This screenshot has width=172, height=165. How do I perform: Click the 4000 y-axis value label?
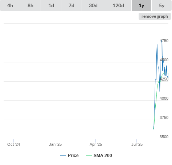pyautogui.click(x=164, y=98)
